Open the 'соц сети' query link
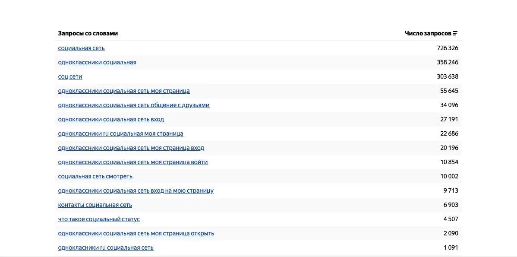 tap(70, 76)
